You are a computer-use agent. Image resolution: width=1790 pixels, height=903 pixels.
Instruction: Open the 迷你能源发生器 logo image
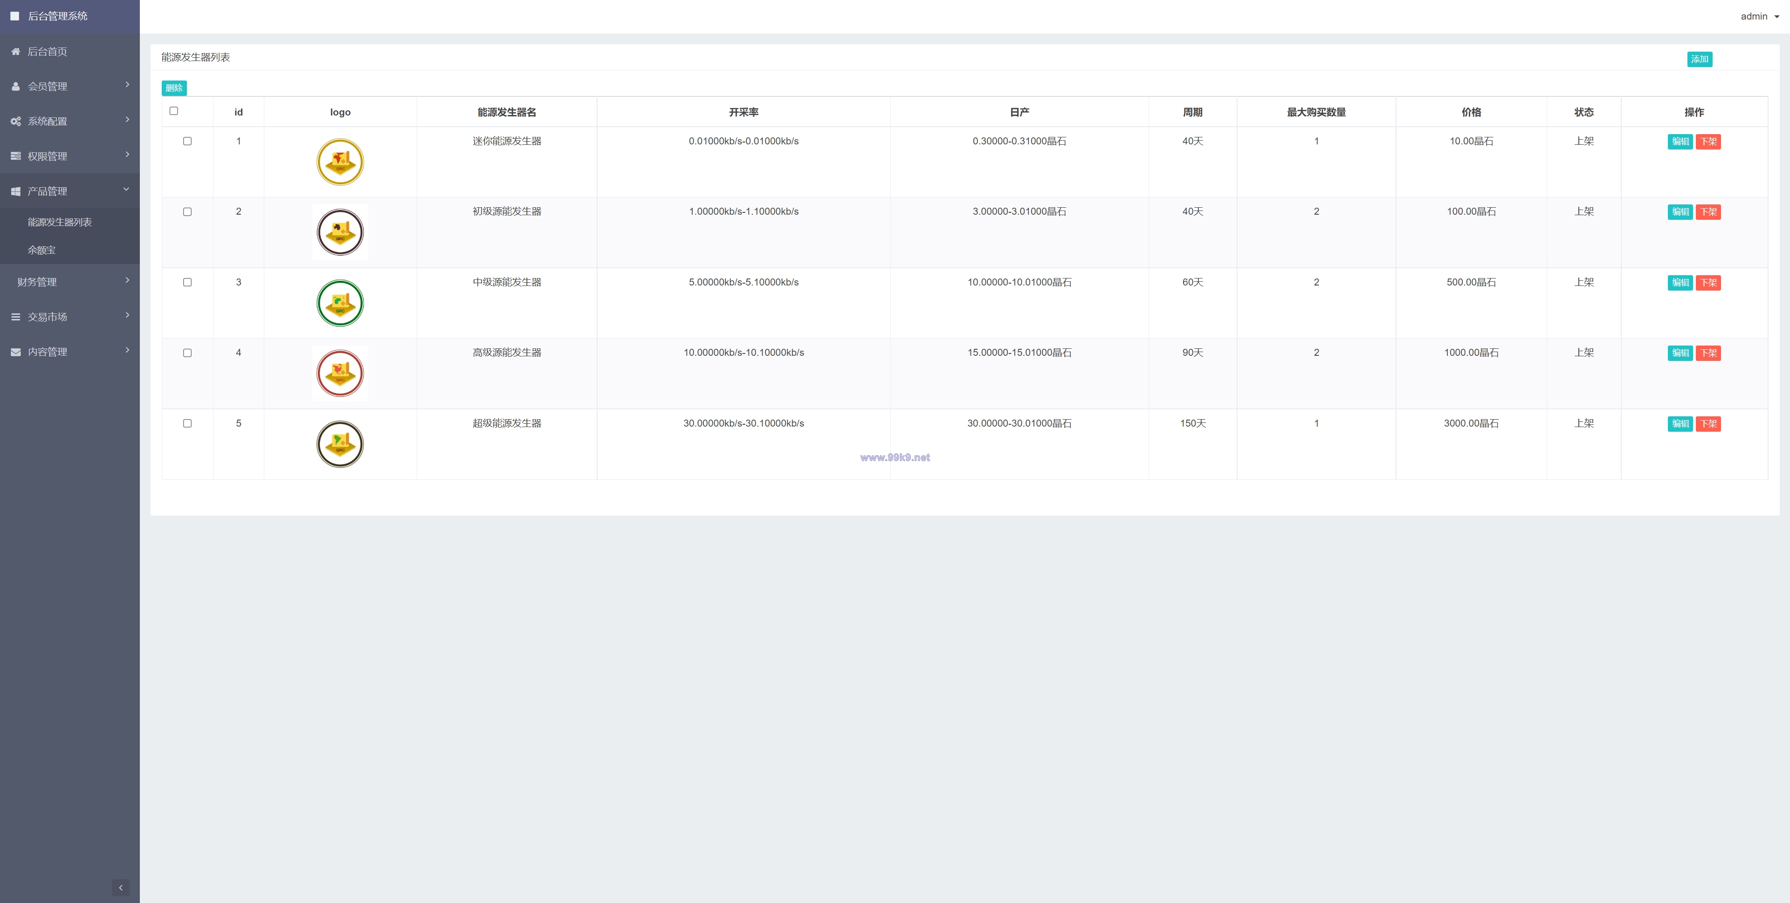(x=340, y=162)
